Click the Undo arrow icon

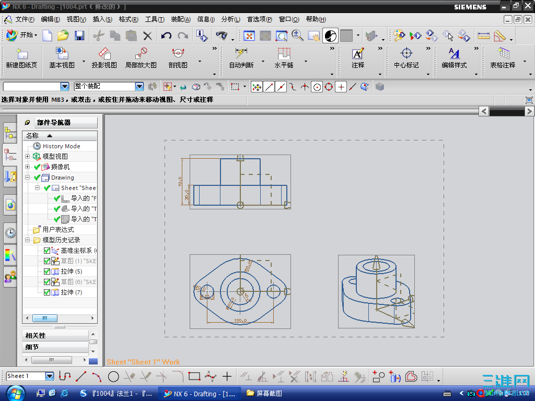point(166,36)
